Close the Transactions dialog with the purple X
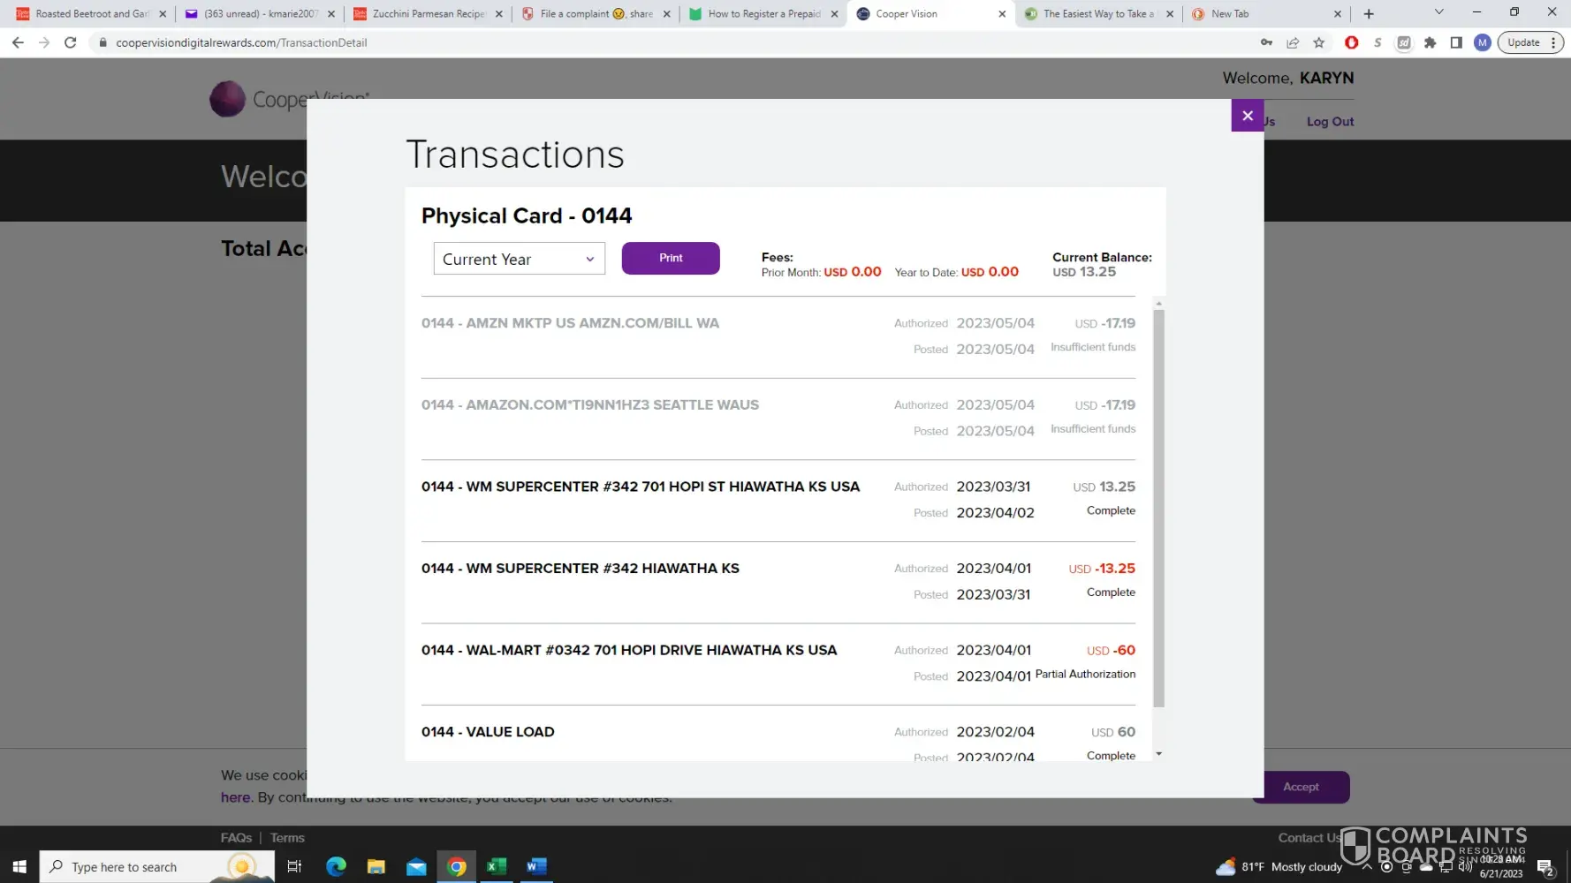This screenshot has width=1571, height=883. (x=1248, y=116)
